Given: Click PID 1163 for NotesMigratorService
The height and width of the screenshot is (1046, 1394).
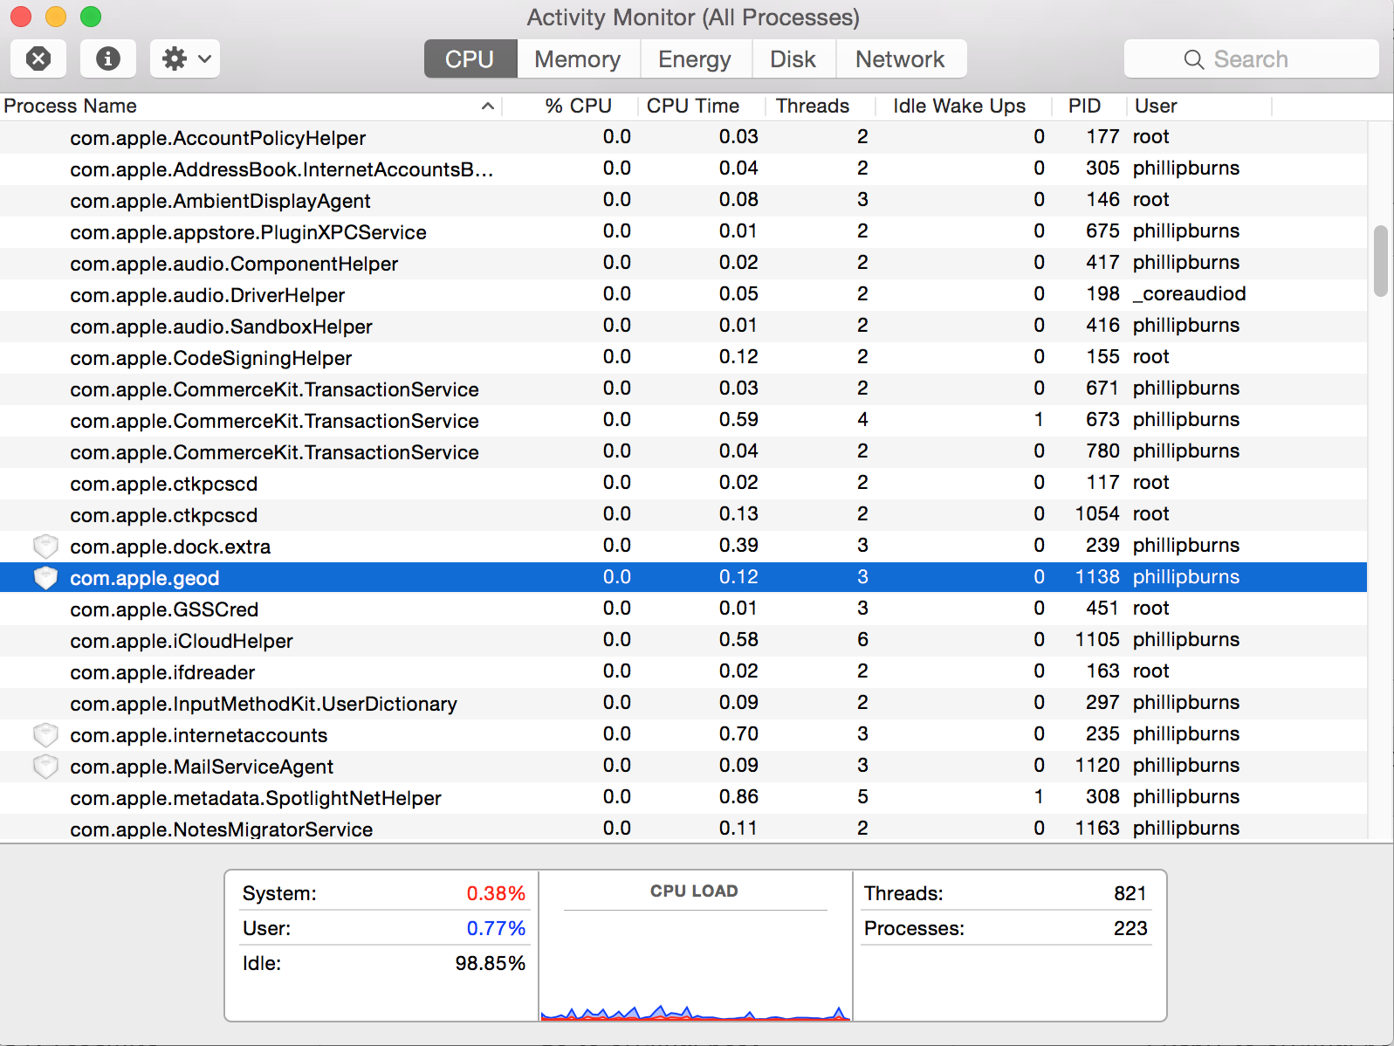Looking at the screenshot, I should 1097,829.
